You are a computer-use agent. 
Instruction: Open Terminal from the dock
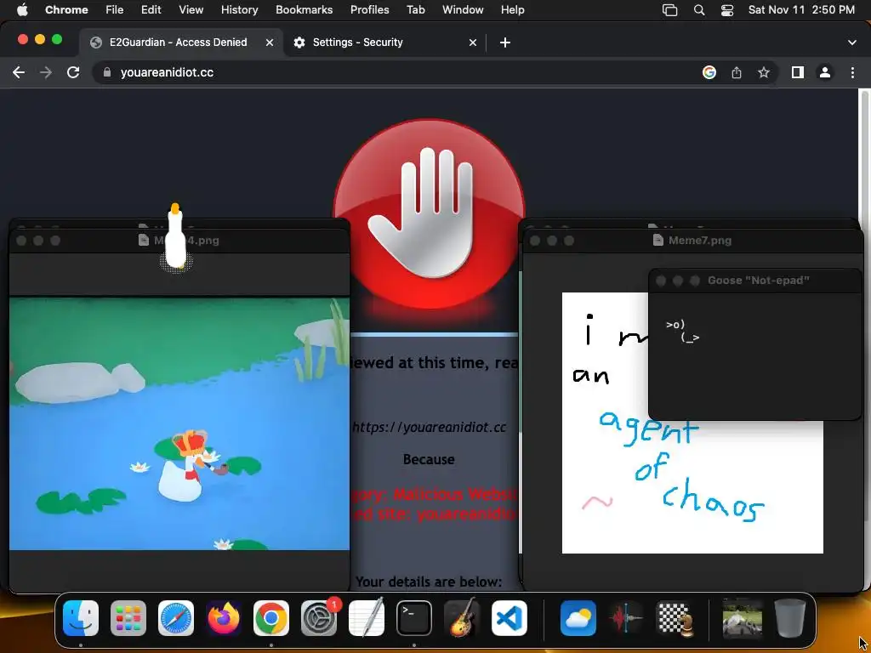point(414,618)
